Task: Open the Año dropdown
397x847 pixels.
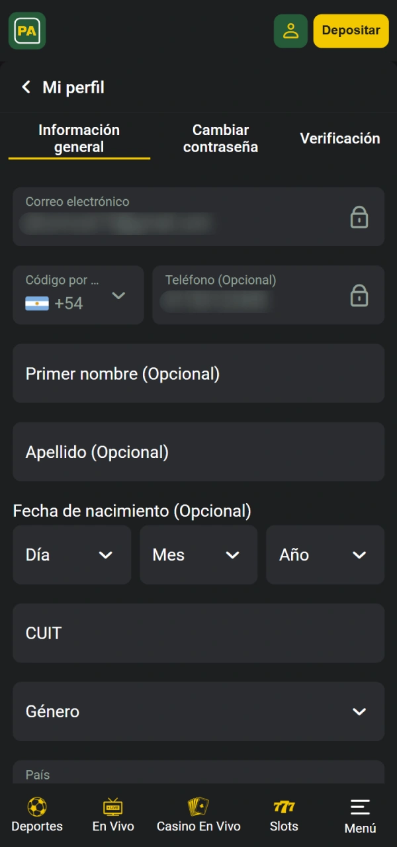Action: tap(325, 555)
